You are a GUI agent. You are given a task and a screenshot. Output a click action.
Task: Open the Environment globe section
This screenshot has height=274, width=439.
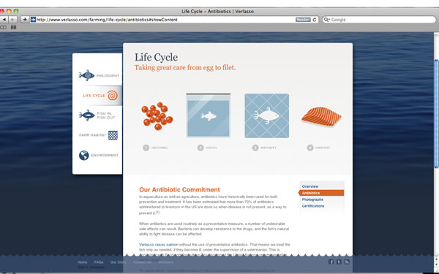point(83,155)
